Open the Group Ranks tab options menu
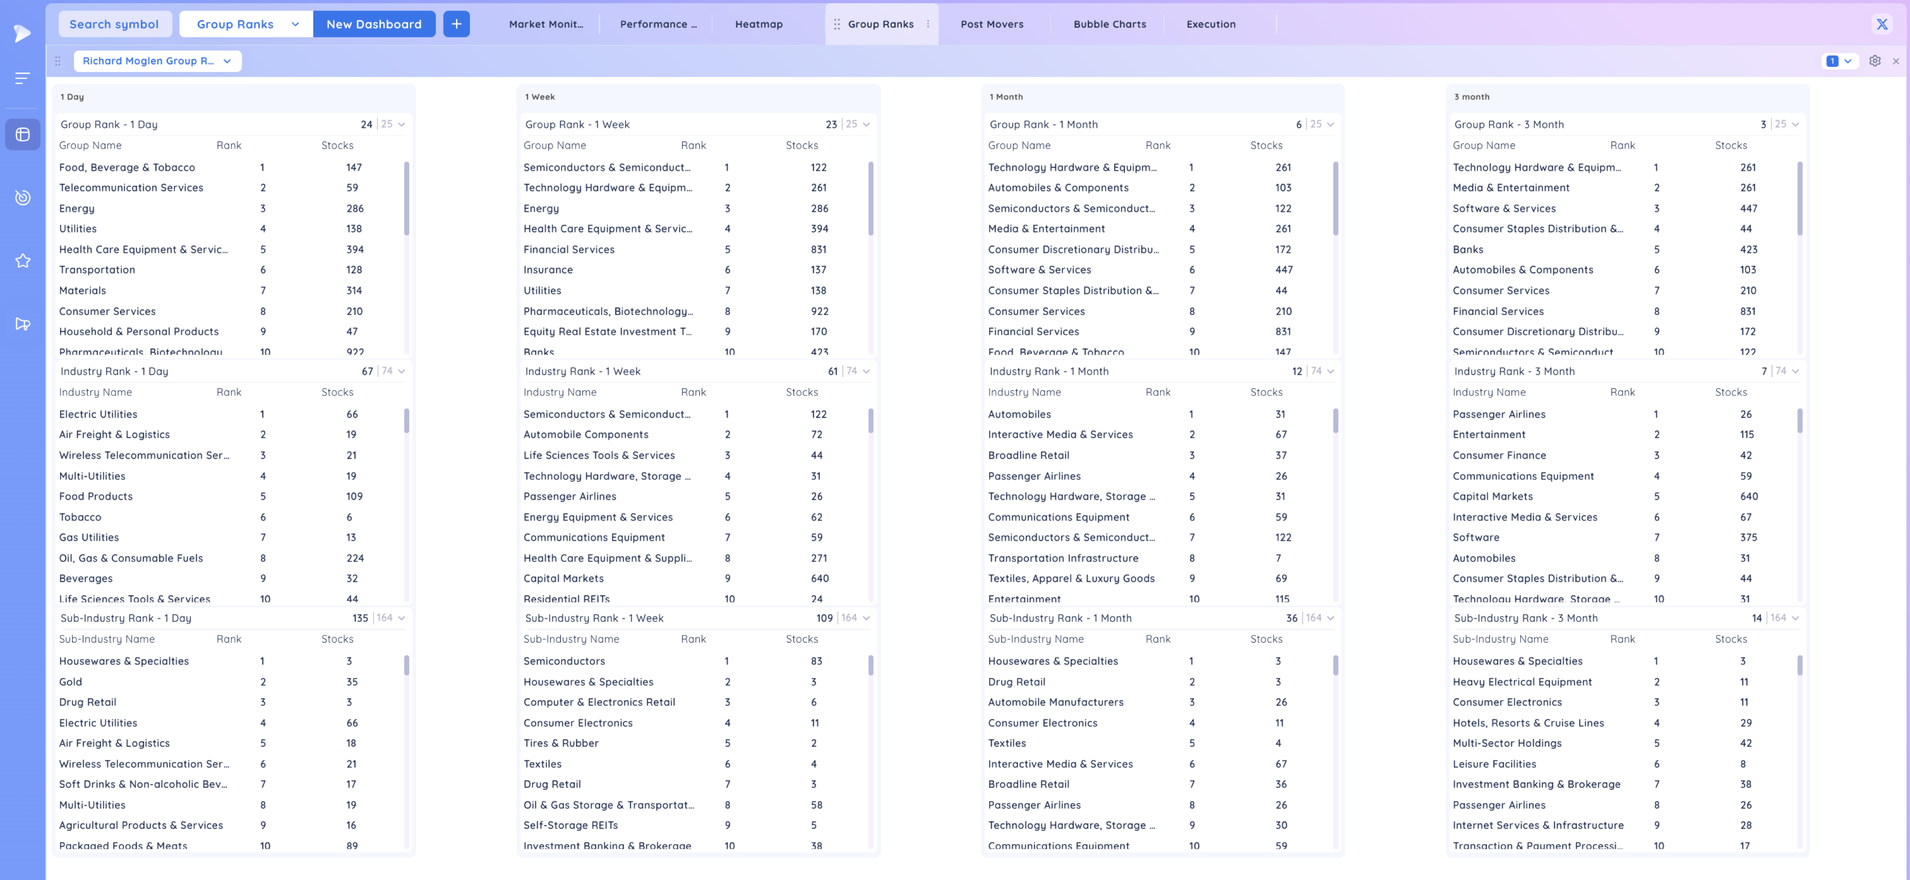The height and width of the screenshot is (880, 1910). coord(928,24)
